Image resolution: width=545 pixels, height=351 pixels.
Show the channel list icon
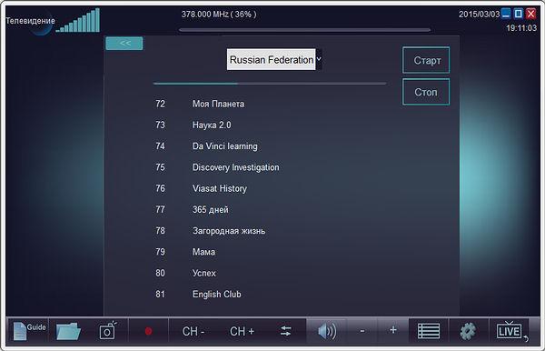[429, 331]
